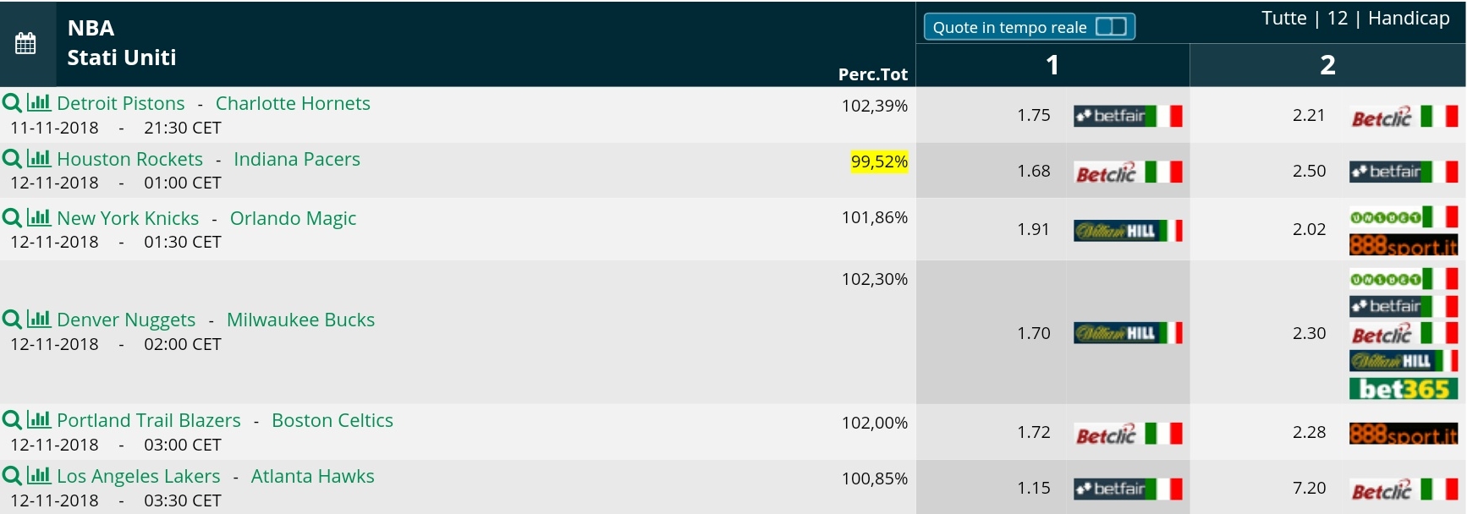Click bet365 logo in Denver Nuggets row
Image resolution: width=1467 pixels, height=514 pixels.
[x=1404, y=388]
